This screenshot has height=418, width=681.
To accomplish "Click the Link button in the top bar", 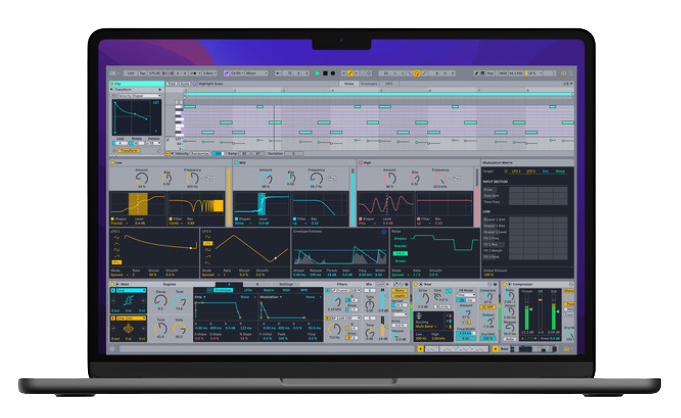I will coord(131,74).
